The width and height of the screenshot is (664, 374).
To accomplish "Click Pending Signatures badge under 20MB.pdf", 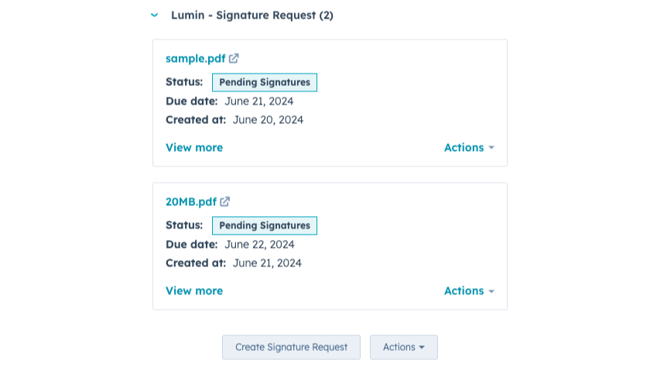I will (265, 225).
